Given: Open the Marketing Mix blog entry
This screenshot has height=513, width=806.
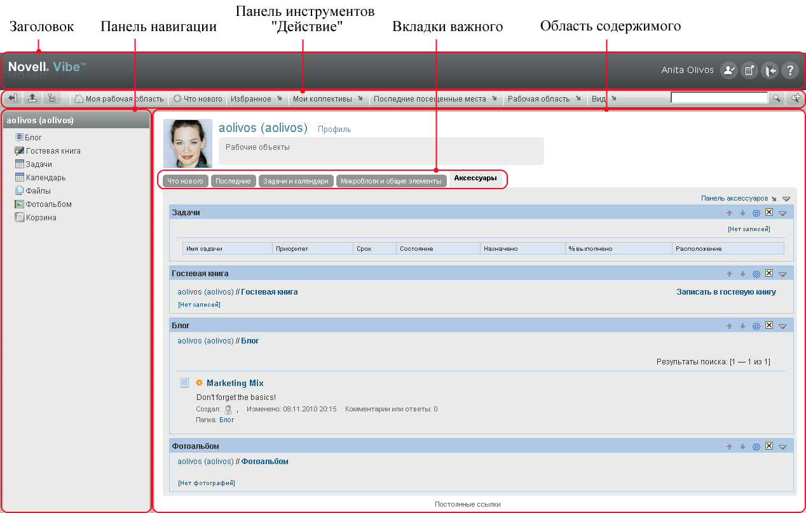Looking at the screenshot, I should pos(235,383).
